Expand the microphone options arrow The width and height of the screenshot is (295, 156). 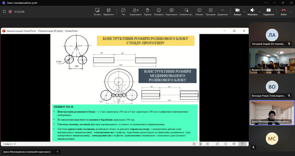click(260, 12)
